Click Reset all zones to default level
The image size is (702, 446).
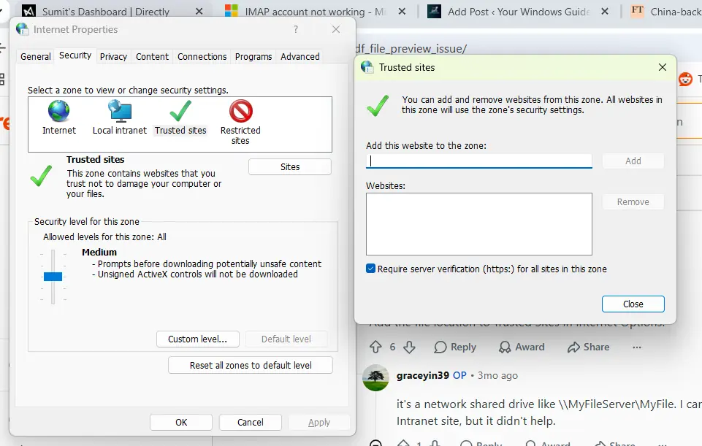click(x=251, y=365)
